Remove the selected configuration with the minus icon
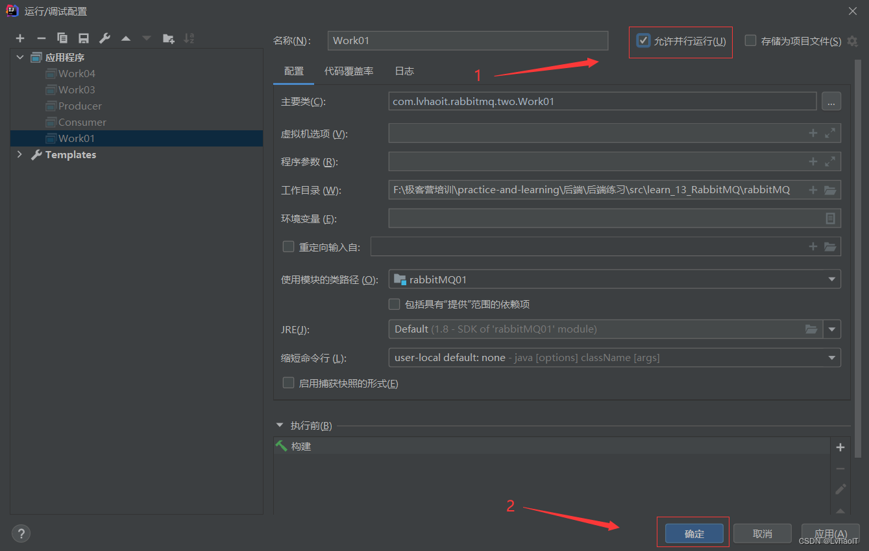Screen dimensions: 869x551 tap(42, 39)
